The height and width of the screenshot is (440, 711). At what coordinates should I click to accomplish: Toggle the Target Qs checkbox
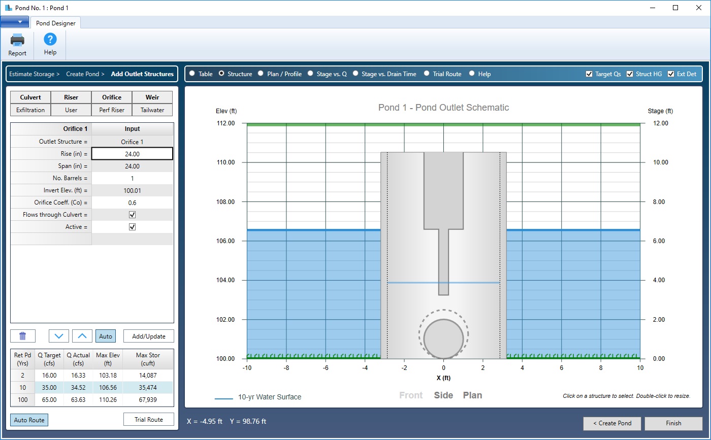point(589,74)
